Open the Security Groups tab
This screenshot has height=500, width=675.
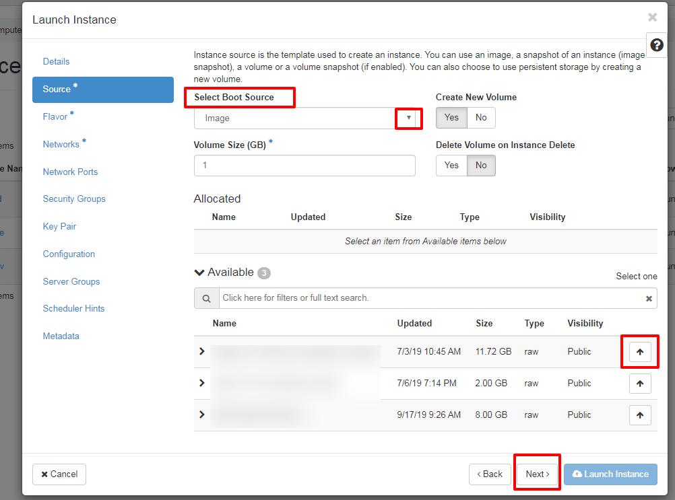tap(74, 199)
